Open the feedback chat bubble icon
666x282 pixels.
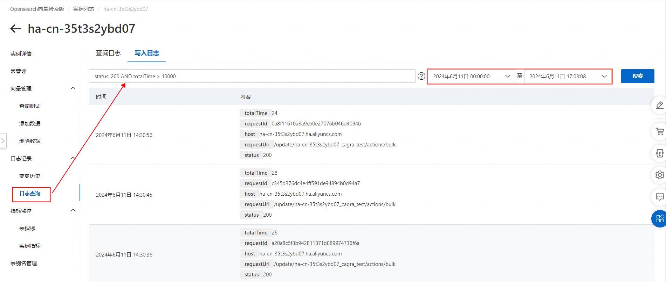tap(660, 197)
